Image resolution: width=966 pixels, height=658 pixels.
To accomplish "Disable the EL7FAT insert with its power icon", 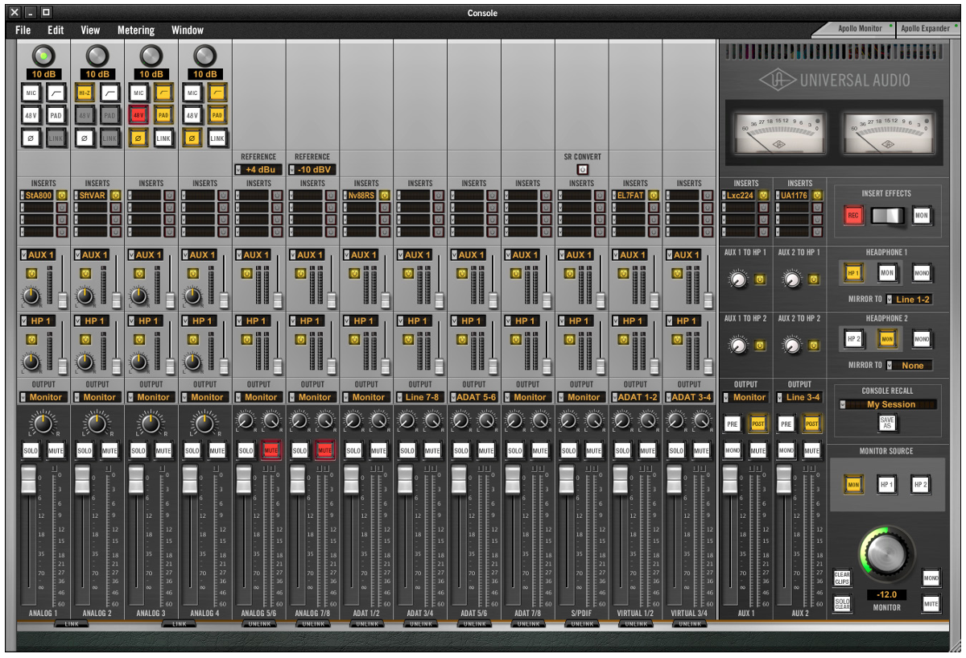I will point(653,195).
